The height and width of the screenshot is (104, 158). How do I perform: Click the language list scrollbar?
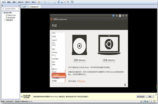pos(65,76)
